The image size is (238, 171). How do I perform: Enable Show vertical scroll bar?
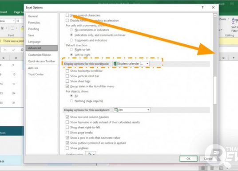point(67,76)
